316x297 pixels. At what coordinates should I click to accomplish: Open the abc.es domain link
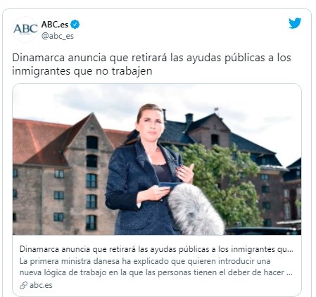[41, 285]
